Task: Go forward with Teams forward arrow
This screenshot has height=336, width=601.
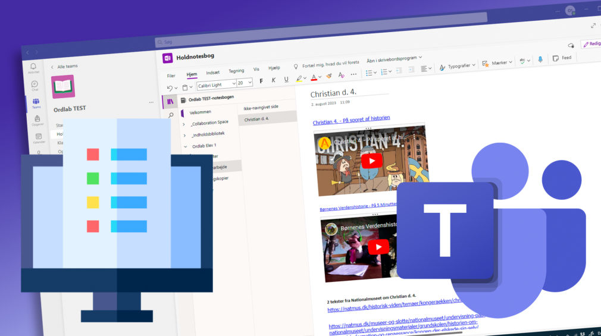Action: pos(37,52)
